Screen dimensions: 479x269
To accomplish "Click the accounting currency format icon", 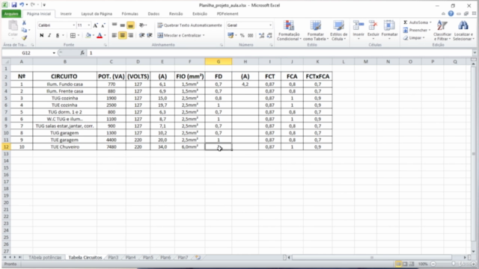I will point(231,35).
